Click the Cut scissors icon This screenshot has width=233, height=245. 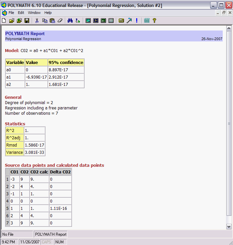click(x=37, y=21)
